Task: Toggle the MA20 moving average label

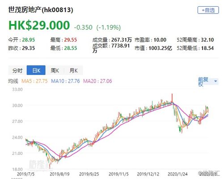Action: tap(97, 81)
